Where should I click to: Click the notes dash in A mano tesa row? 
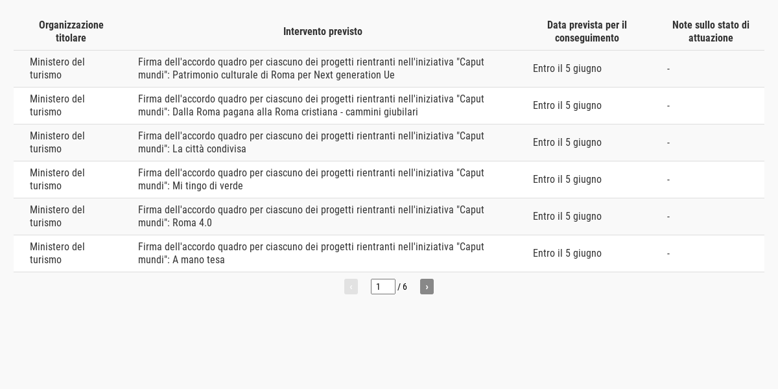click(668, 253)
